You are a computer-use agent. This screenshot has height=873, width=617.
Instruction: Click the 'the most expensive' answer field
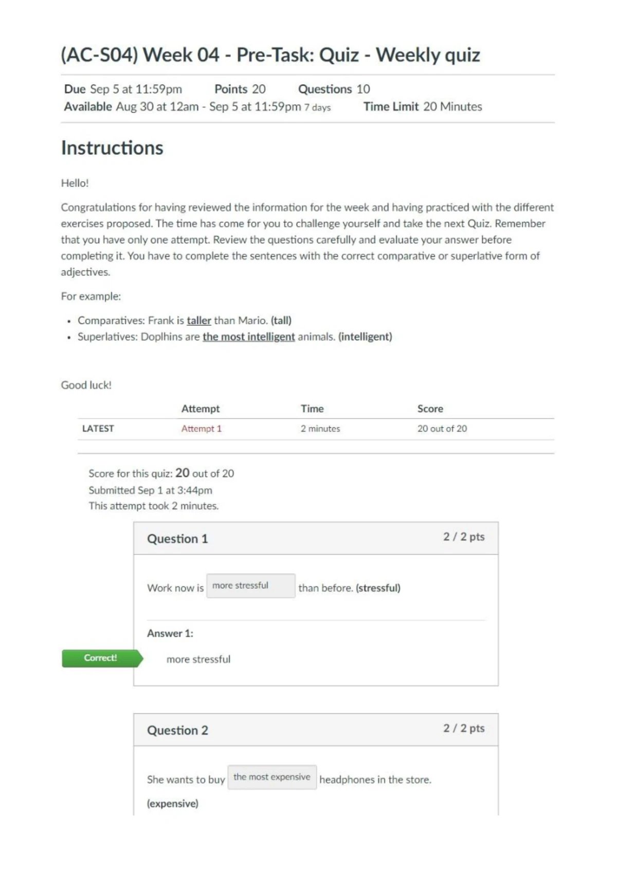[272, 777]
